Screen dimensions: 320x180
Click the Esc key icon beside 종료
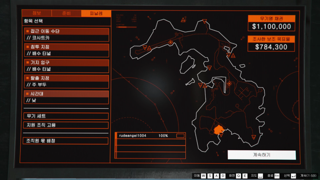pos(277,176)
